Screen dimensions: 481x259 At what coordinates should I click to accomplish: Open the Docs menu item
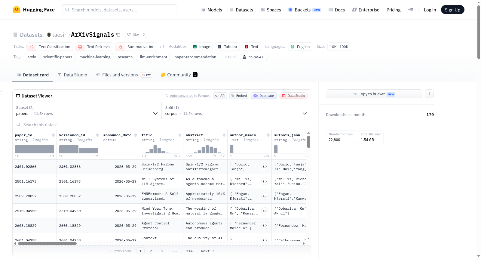click(336, 10)
